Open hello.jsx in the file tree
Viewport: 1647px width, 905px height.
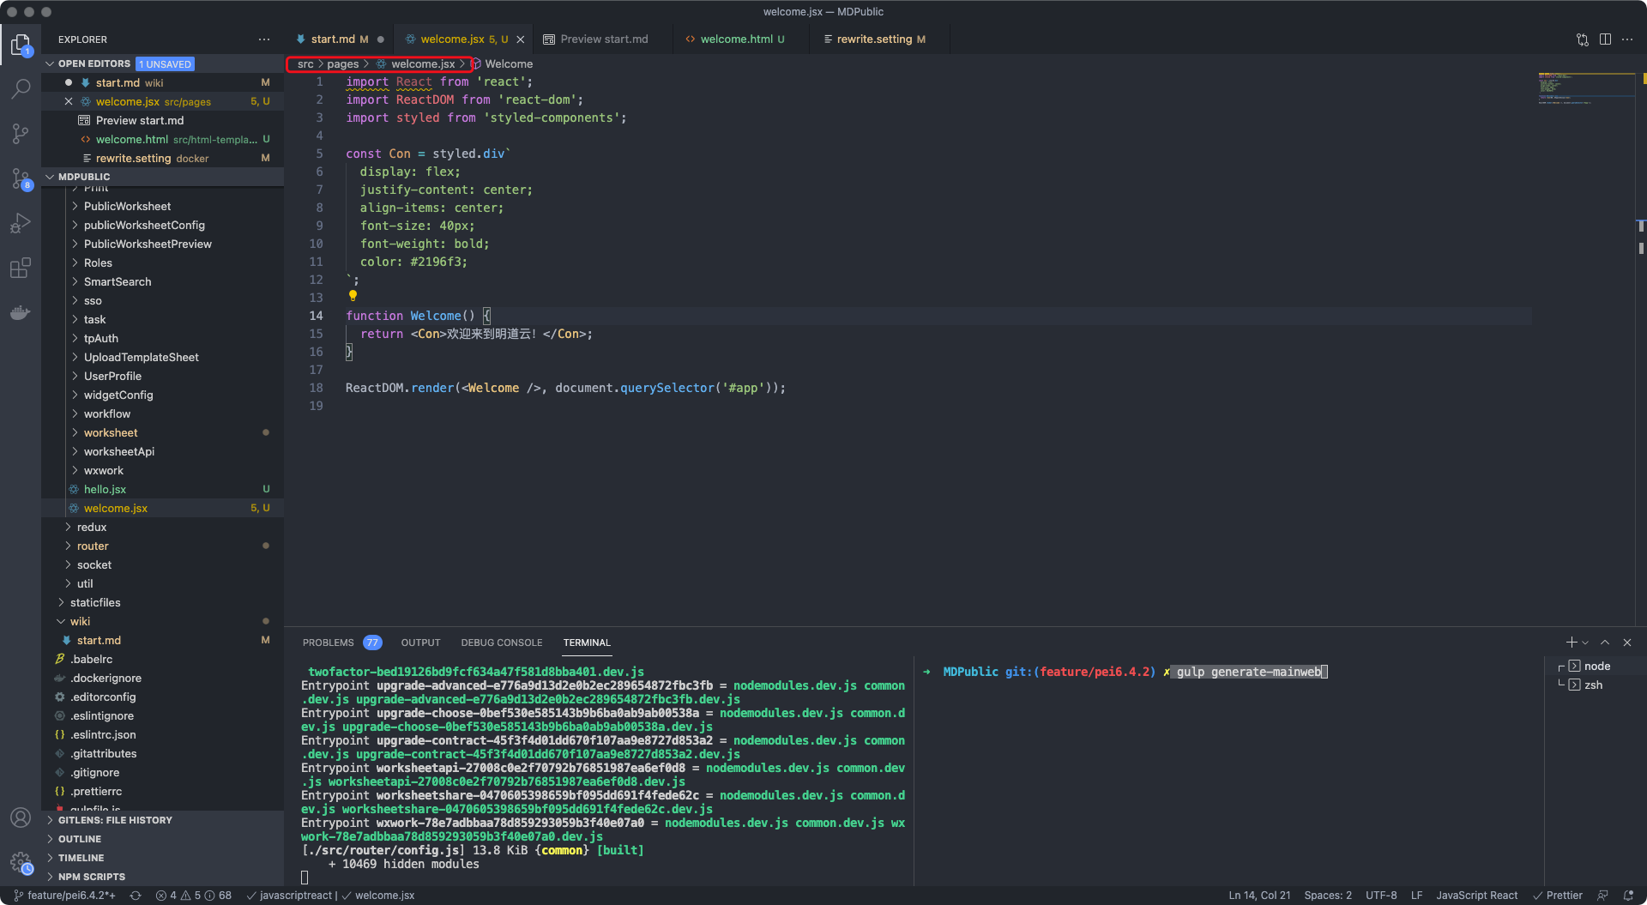pyautogui.click(x=105, y=489)
